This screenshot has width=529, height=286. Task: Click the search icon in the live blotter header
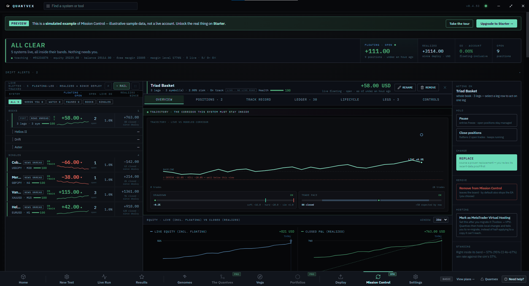(x=108, y=86)
